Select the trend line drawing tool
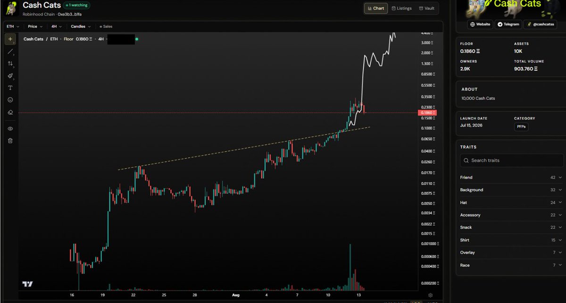 click(10, 51)
